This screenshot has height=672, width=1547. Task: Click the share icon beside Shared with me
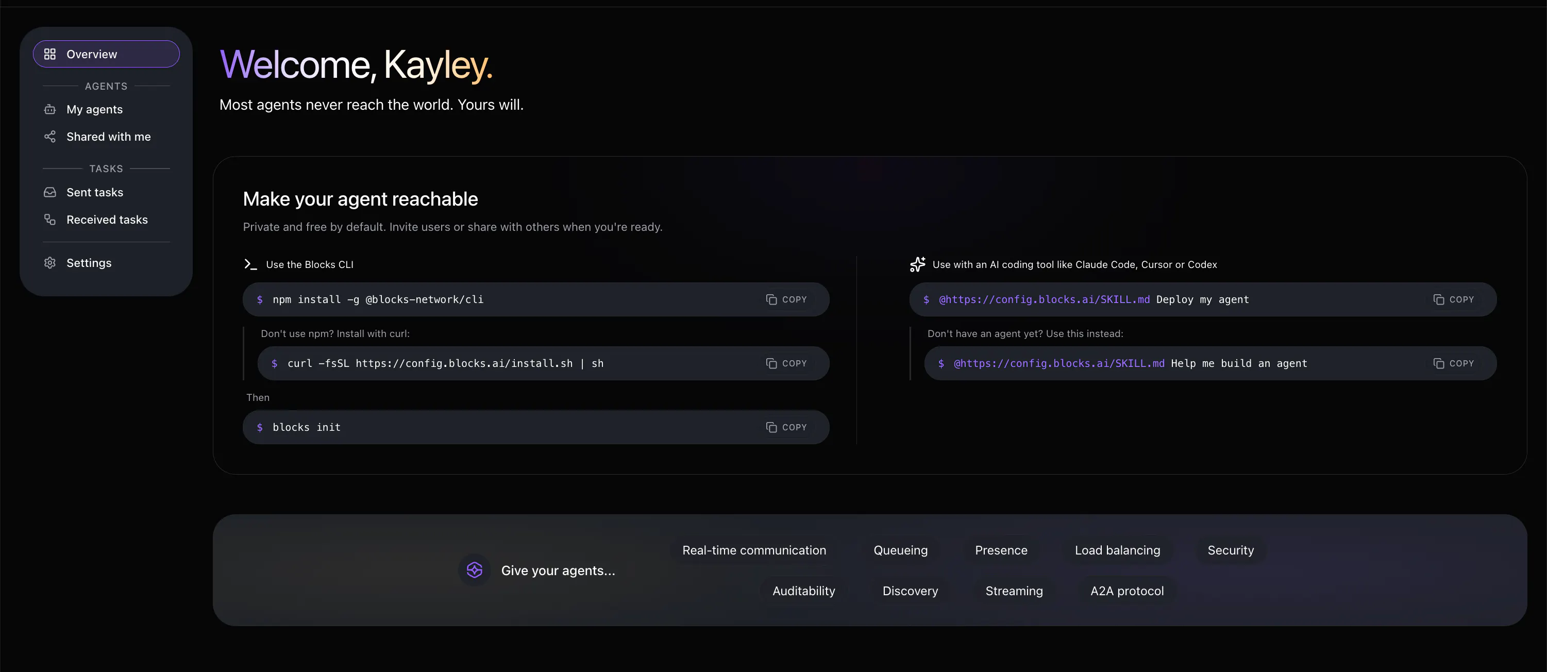[50, 137]
